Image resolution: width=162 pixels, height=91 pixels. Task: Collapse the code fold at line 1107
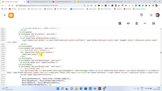pyautogui.click(x=6, y=60)
